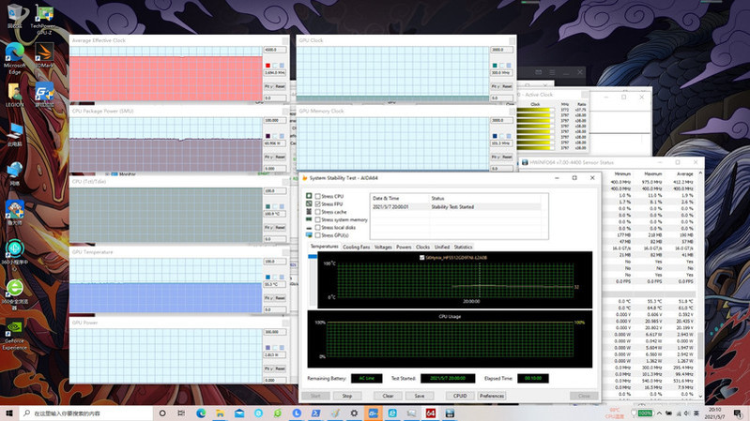Click the AIDA64 icon in the taskbar
The width and height of the screenshot is (750, 421).
(x=431, y=413)
